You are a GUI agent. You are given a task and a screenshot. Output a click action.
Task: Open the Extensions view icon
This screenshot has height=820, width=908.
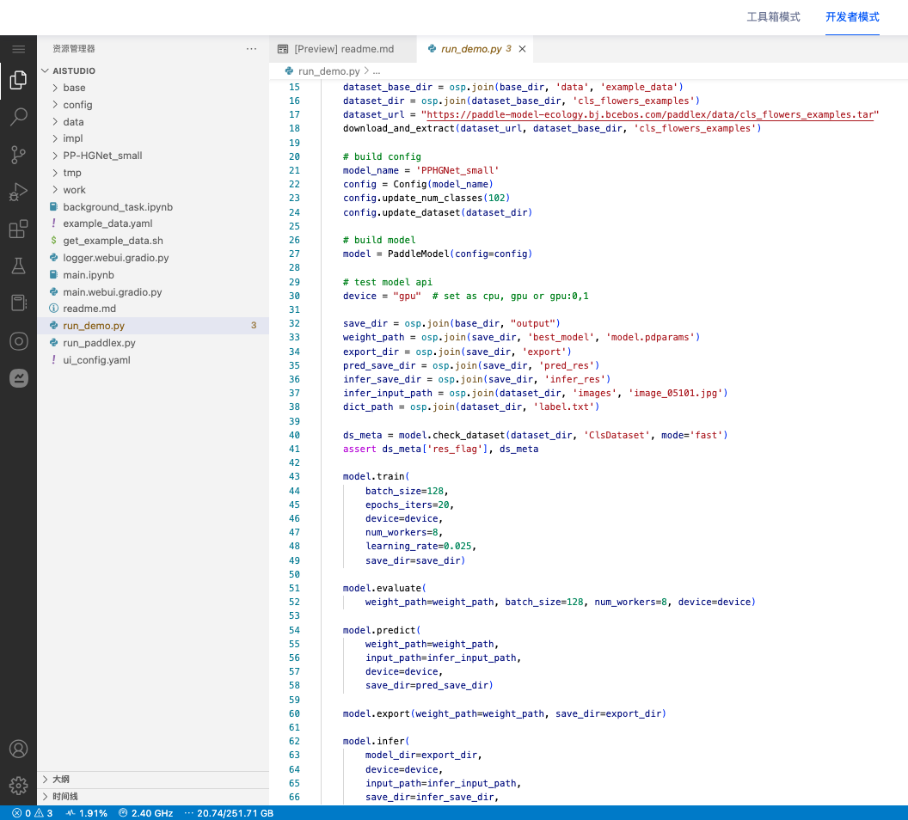[x=18, y=229]
